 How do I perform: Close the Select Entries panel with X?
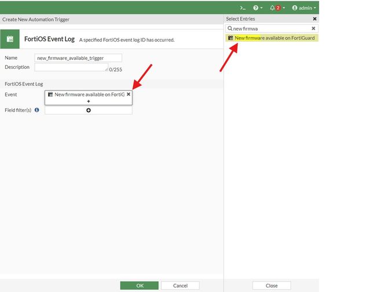click(x=314, y=19)
